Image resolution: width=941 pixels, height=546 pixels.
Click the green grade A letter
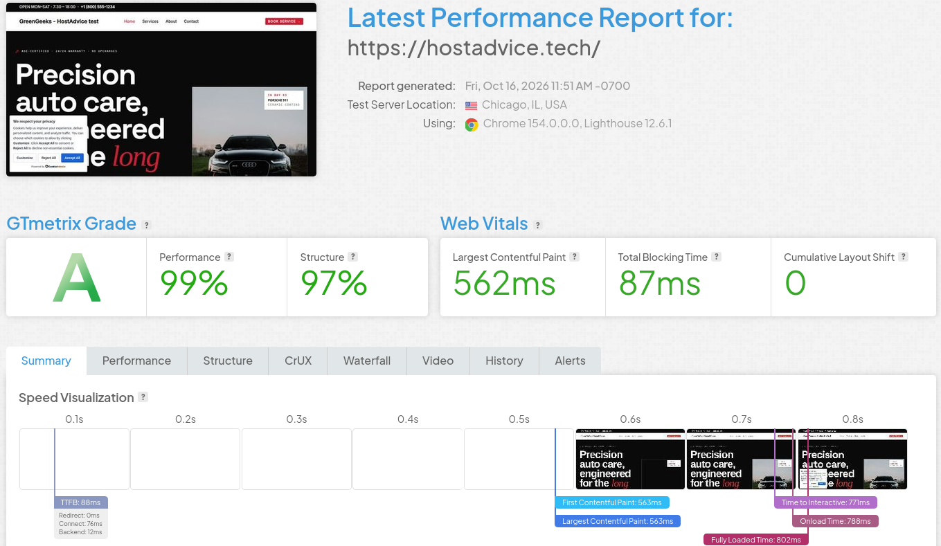(77, 277)
